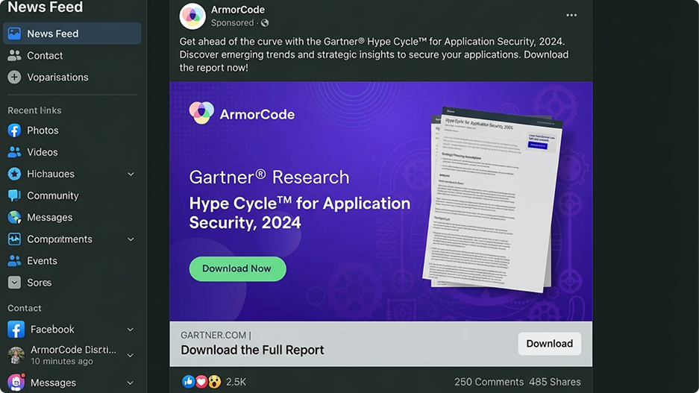Expand the Facebook contact chevron
This screenshot has width=699, height=393.
click(x=130, y=330)
